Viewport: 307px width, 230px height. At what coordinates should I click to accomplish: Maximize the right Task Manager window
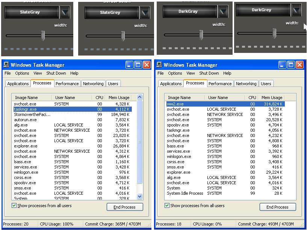[x=291, y=65]
